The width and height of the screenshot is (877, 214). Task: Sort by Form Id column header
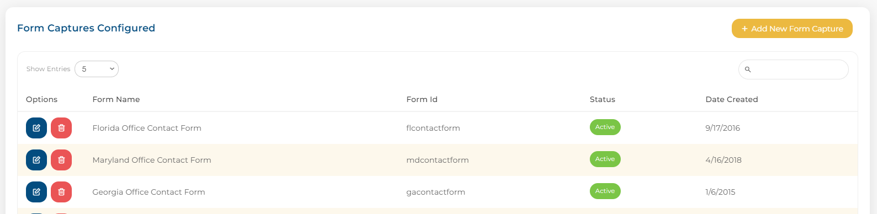422,99
